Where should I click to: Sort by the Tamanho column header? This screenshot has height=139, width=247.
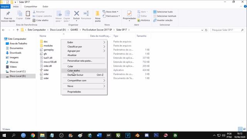pyautogui.click(x=142, y=36)
